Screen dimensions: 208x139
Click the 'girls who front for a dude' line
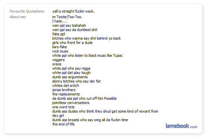(72, 43)
